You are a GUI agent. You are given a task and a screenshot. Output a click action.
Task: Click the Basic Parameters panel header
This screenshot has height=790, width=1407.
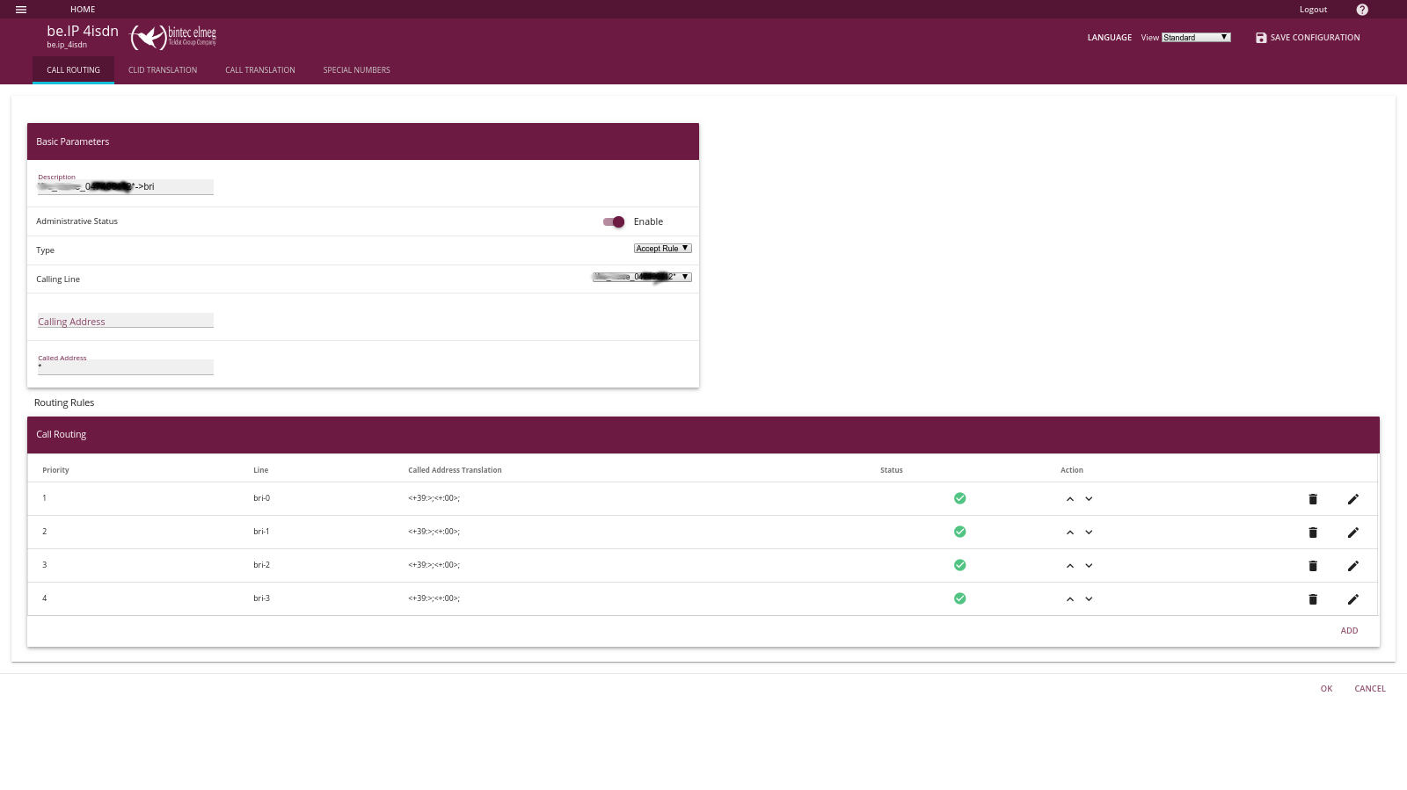(x=363, y=141)
